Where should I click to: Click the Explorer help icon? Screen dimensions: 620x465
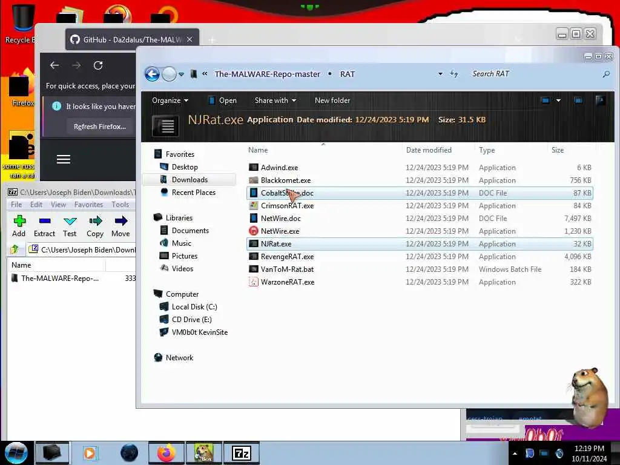click(600, 101)
